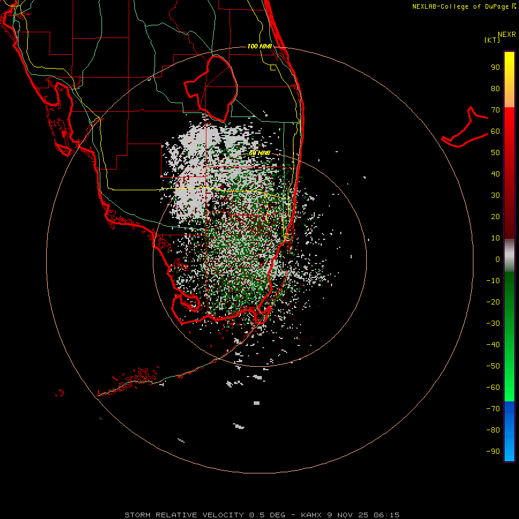Click the -90 scale value
The image size is (519, 519).
coord(493,452)
